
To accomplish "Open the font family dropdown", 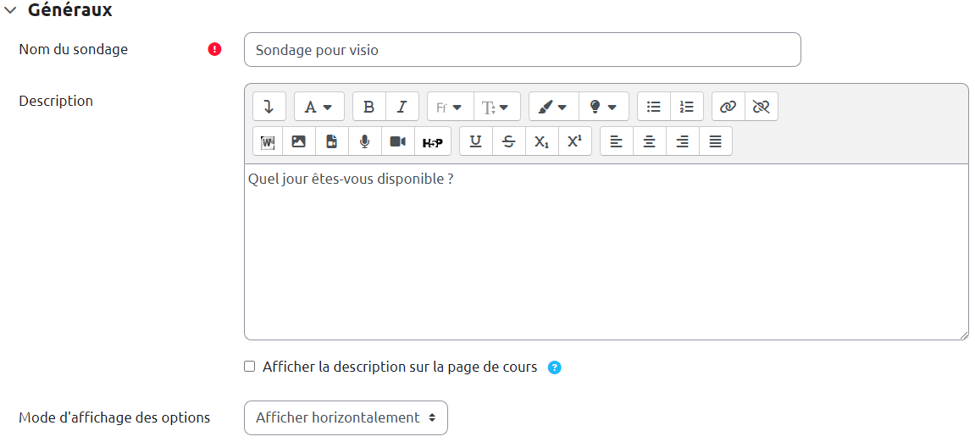I will (449, 107).
